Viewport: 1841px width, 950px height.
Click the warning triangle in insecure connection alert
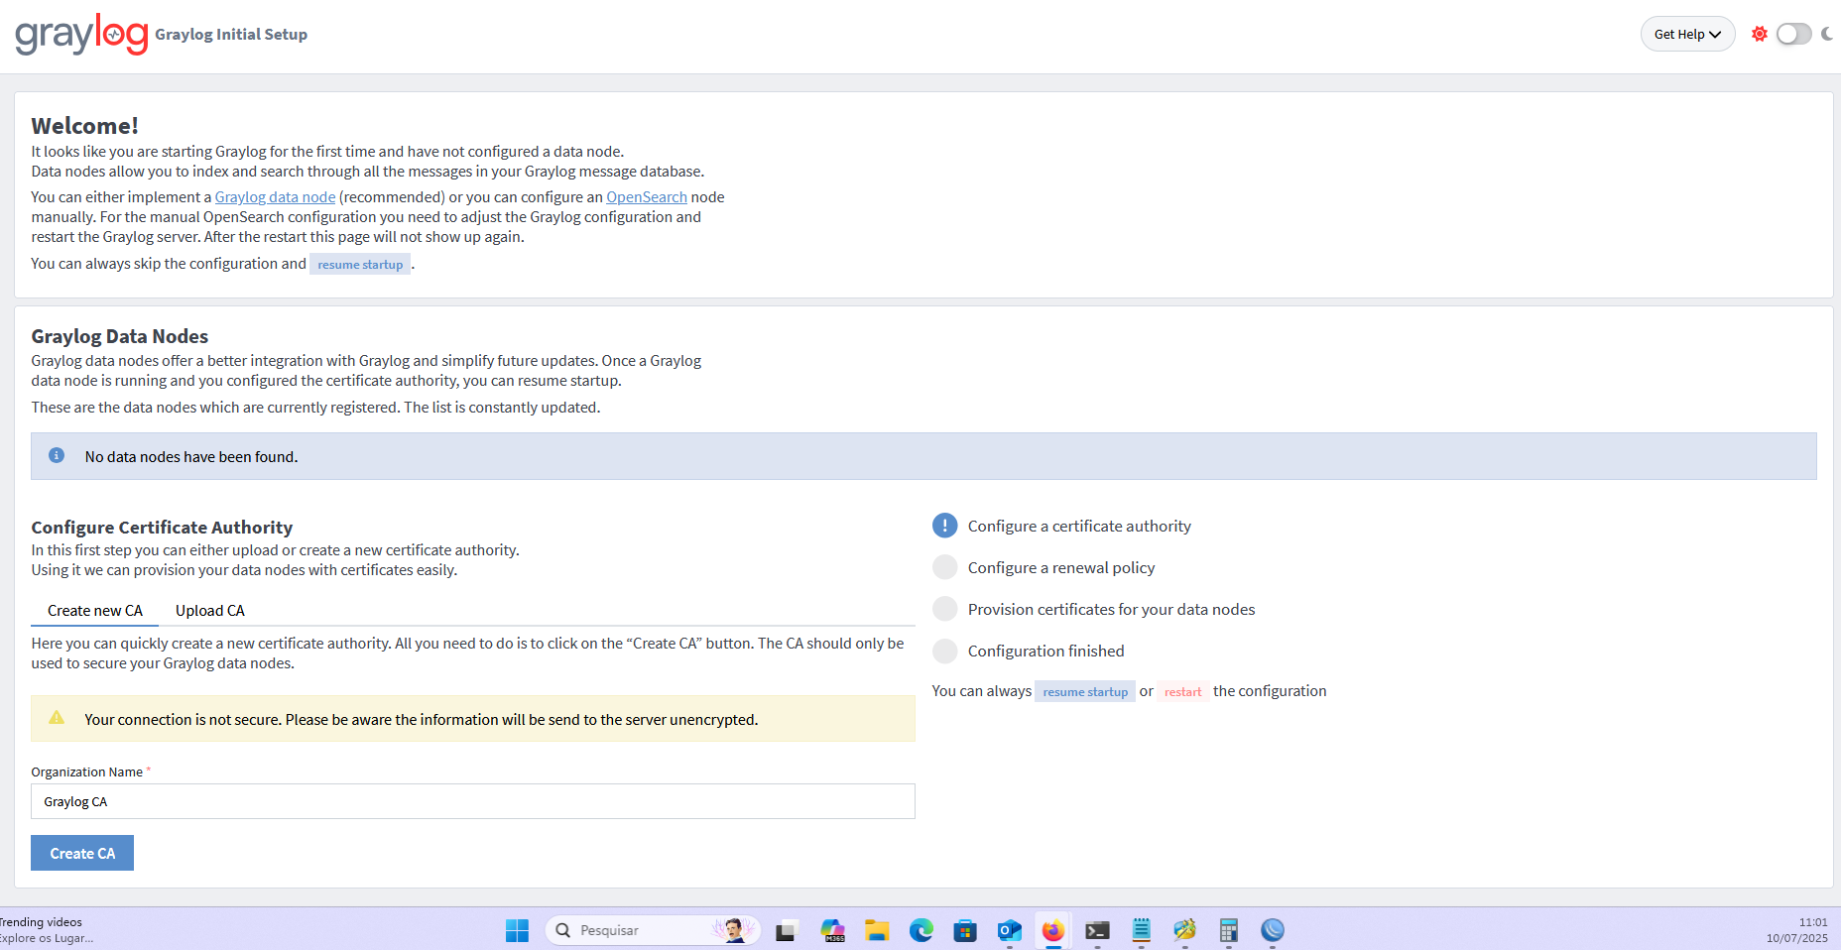tap(57, 718)
